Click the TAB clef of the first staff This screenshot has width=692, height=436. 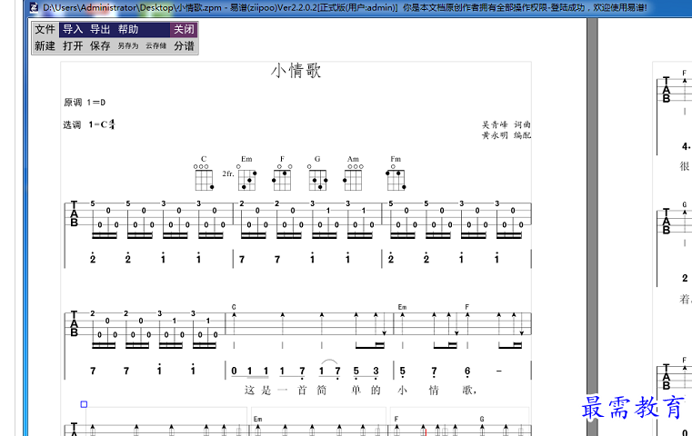75,213
